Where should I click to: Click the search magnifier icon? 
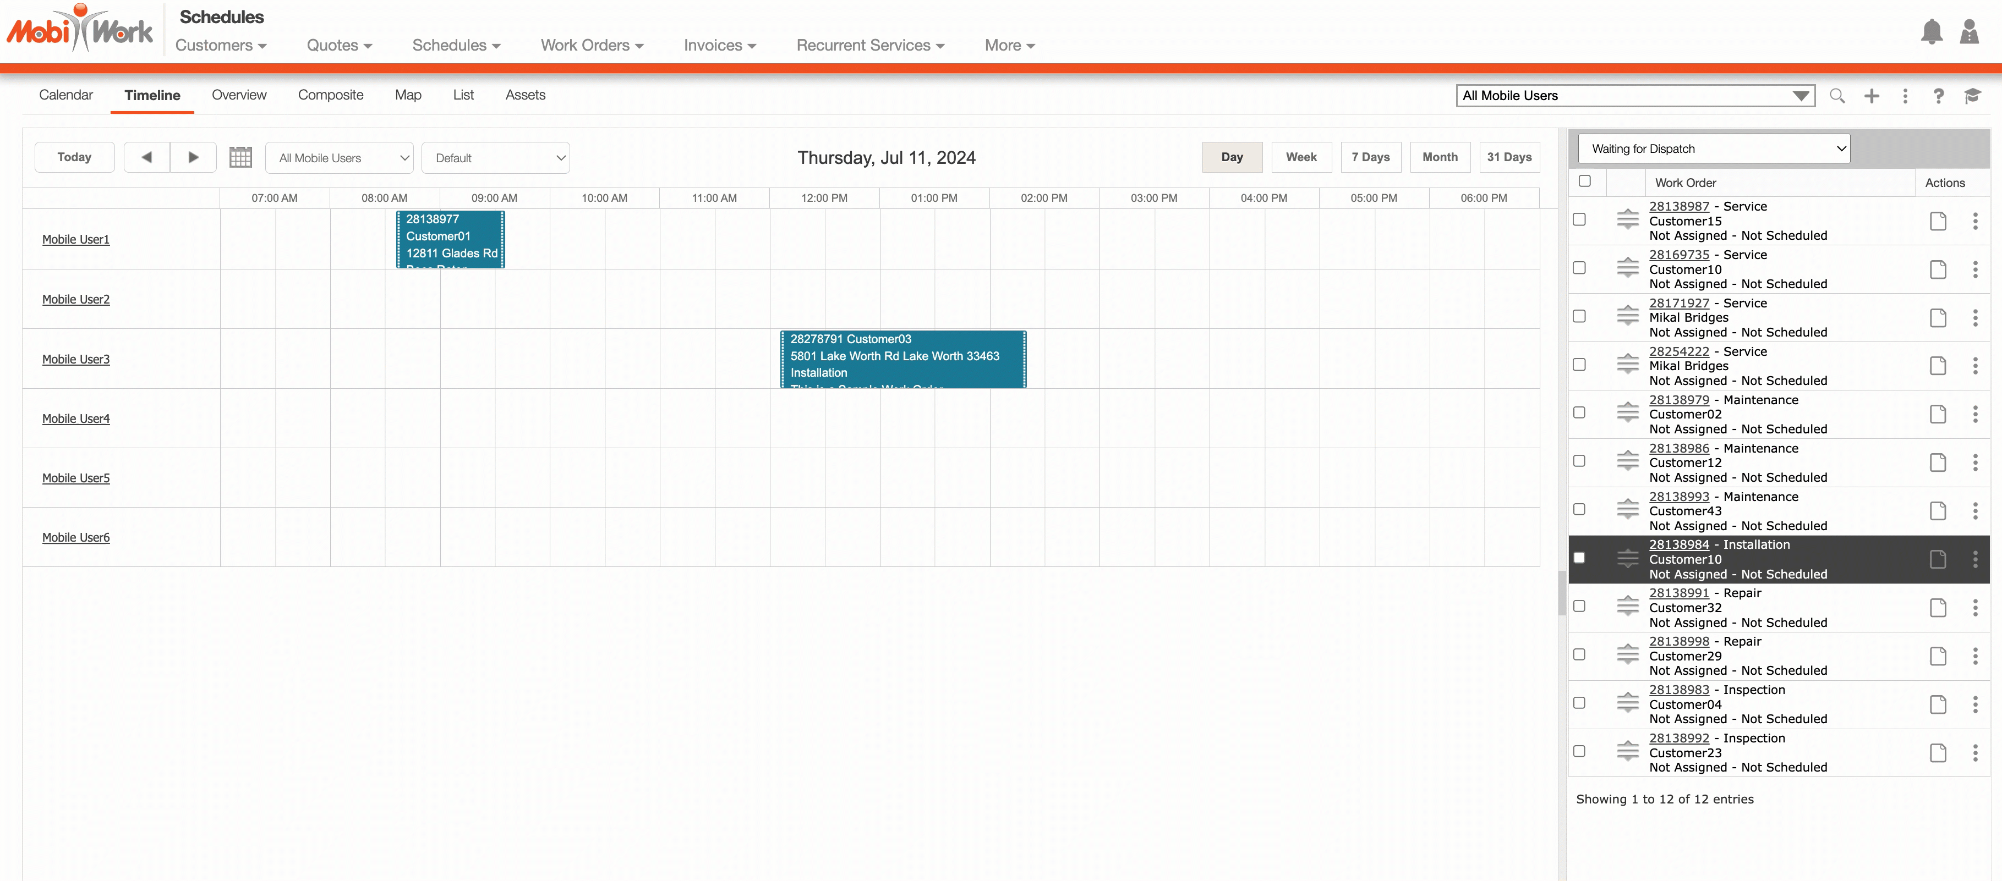pyautogui.click(x=1836, y=96)
